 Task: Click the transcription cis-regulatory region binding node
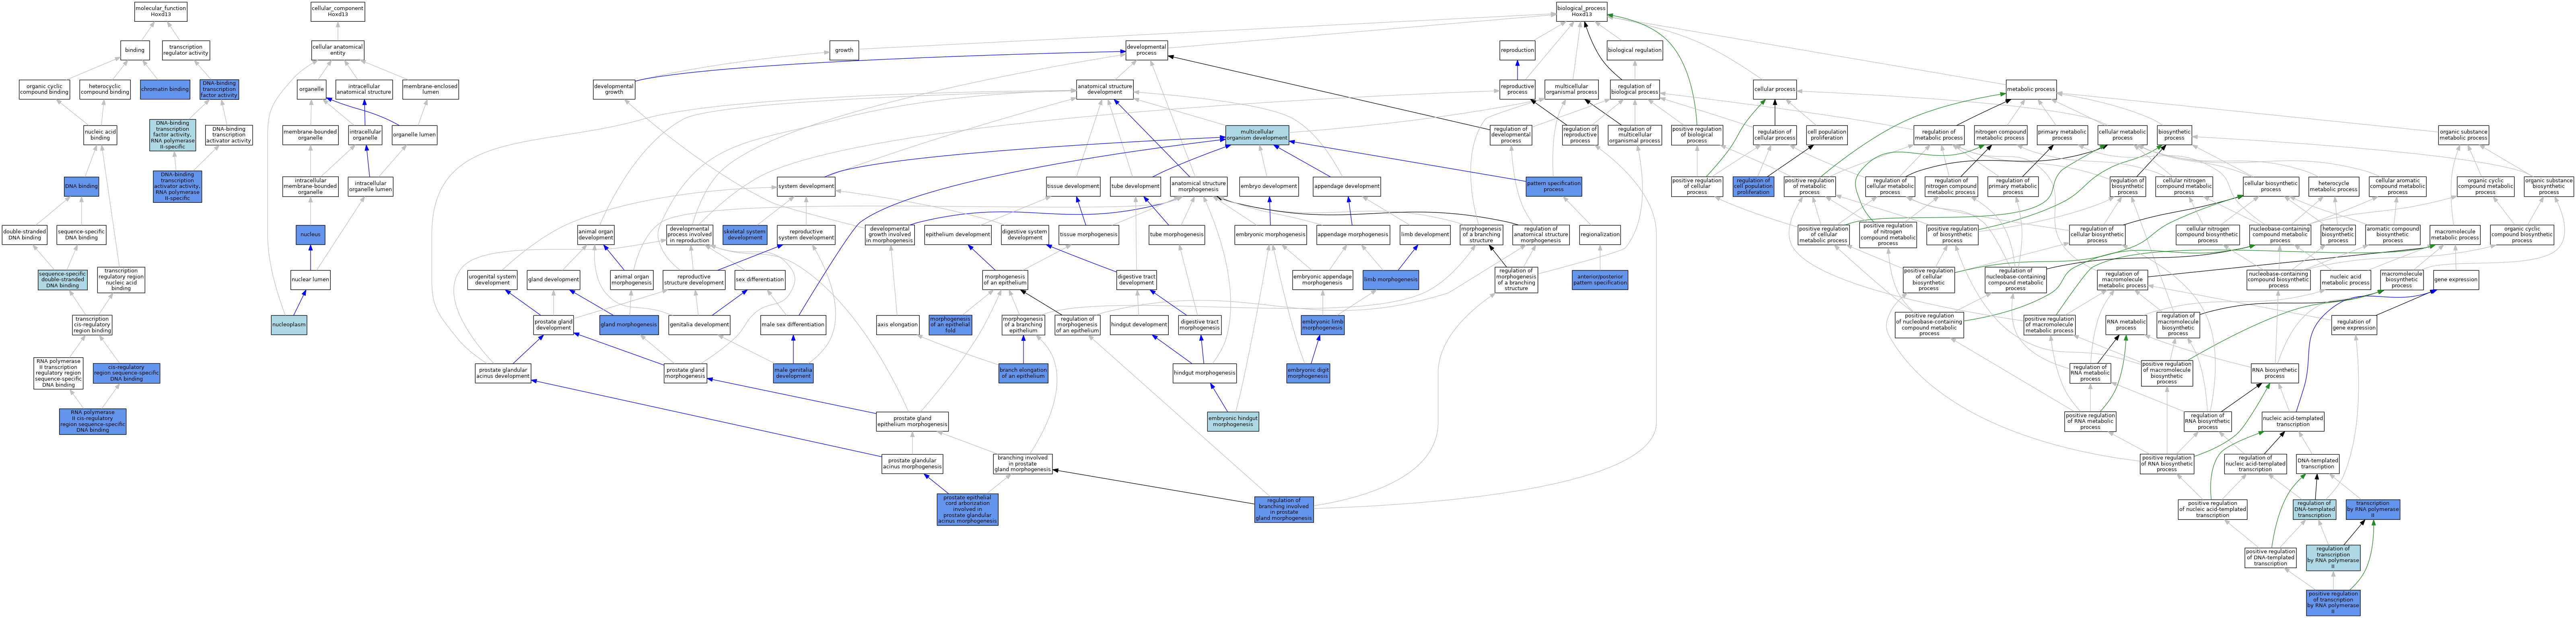(x=92, y=325)
